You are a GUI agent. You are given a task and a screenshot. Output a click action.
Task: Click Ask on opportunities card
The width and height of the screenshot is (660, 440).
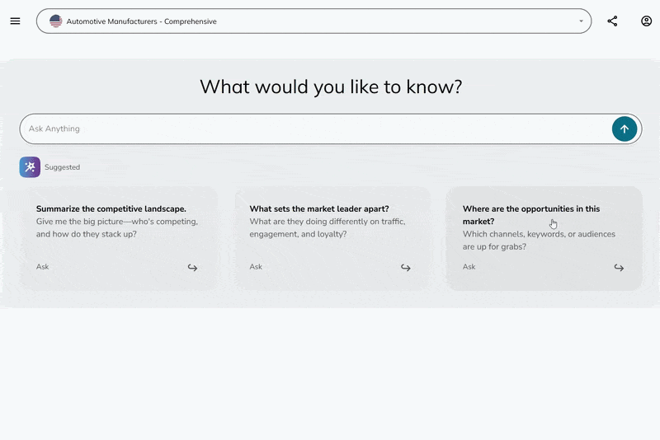coord(469,267)
